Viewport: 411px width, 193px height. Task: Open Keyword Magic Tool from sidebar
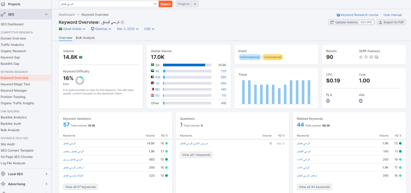click(15, 84)
